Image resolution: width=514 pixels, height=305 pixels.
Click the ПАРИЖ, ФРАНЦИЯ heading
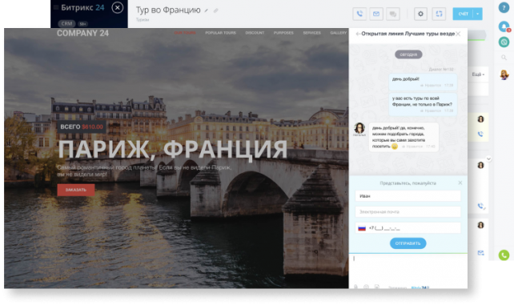pos(173,150)
